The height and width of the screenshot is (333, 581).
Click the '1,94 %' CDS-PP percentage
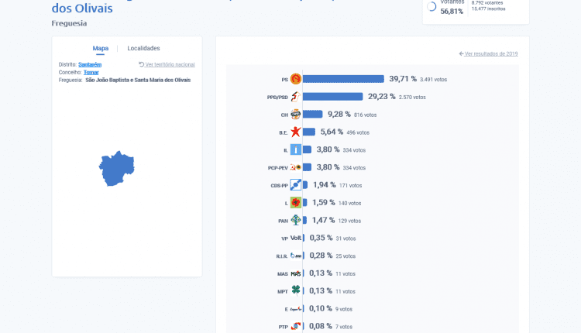point(325,185)
